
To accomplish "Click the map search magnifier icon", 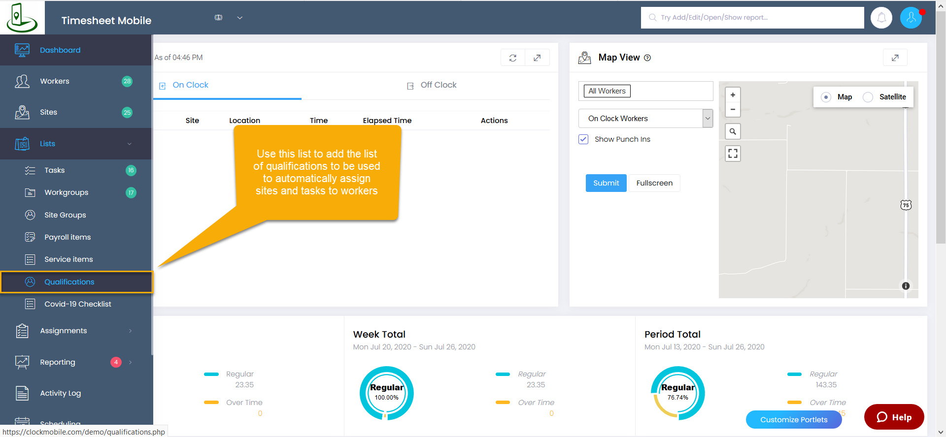I will click(x=733, y=131).
